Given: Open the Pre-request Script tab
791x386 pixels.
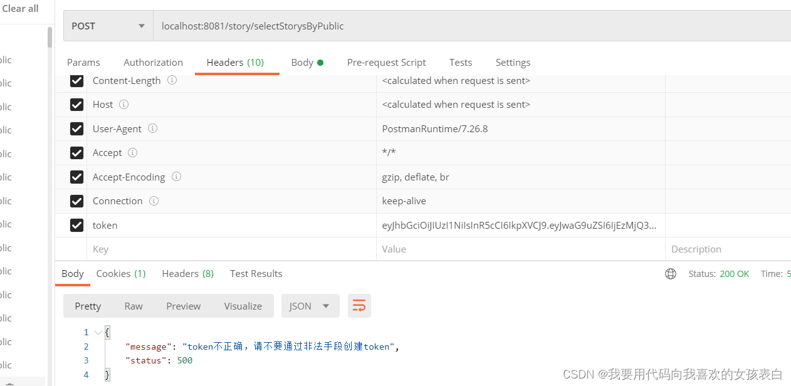Looking at the screenshot, I should point(386,63).
